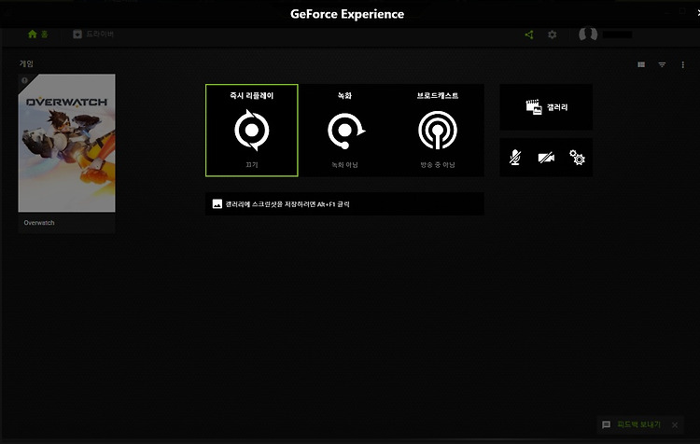The height and width of the screenshot is (444, 700).
Task: Switch games list to grid view icon
Action: tap(641, 64)
